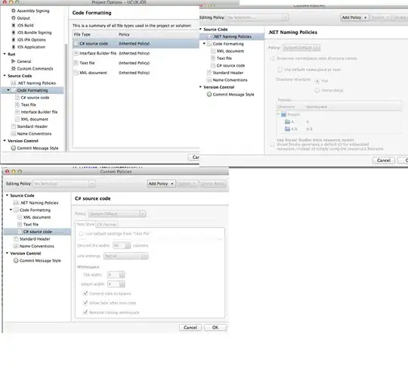Switch to Text Style tab
408x377 pixels.
[x=85, y=224]
